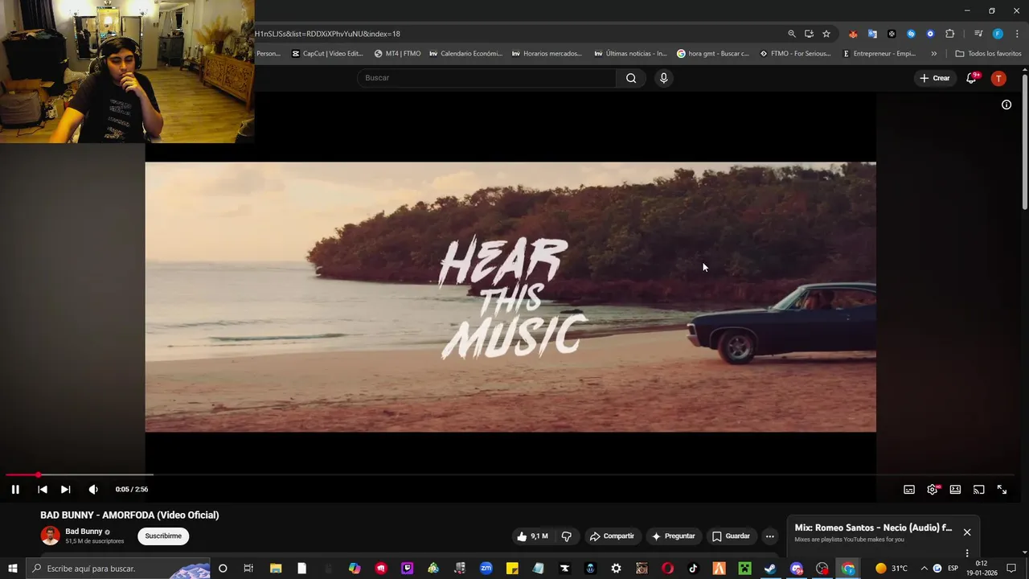Show hidden system tray icons

(924, 569)
